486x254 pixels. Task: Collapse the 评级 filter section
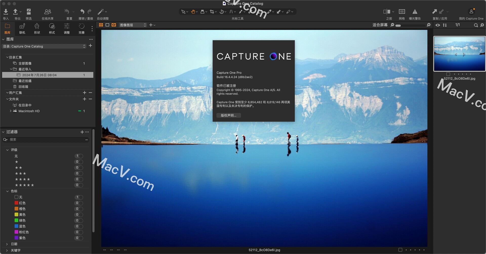pyautogui.click(x=8, y=150)
